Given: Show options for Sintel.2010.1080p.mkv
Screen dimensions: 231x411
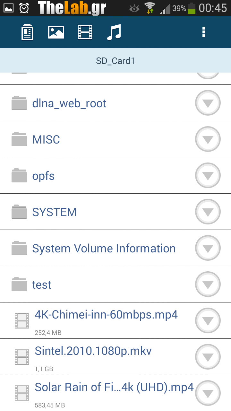Looking at the screenshot, I should (x=208, y=357).
